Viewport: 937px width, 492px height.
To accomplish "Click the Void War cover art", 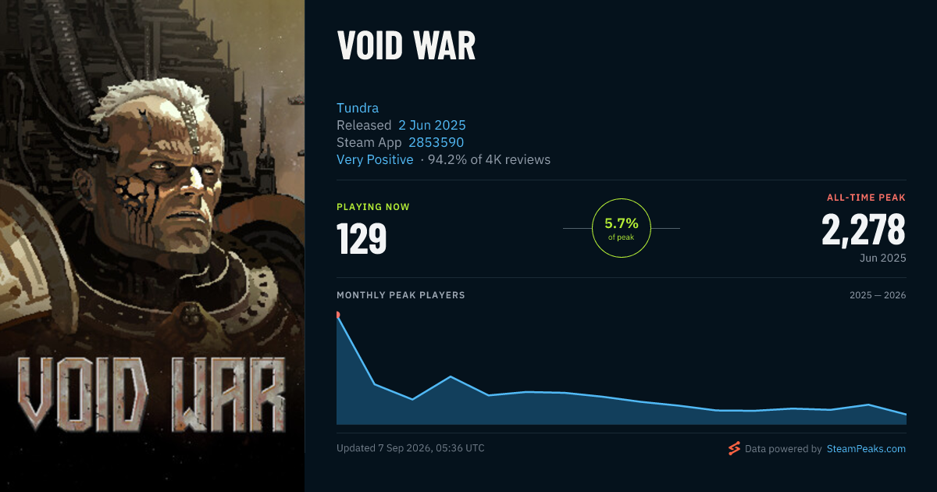I will [152, 246].
